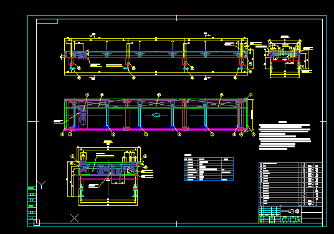Select the blue-bordered specification table
Viewport: 334px width, 234px height.
[209, 169]
